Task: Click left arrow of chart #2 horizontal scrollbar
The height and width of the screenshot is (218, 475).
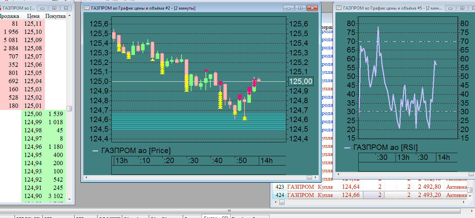Action: tap(86, 177)
